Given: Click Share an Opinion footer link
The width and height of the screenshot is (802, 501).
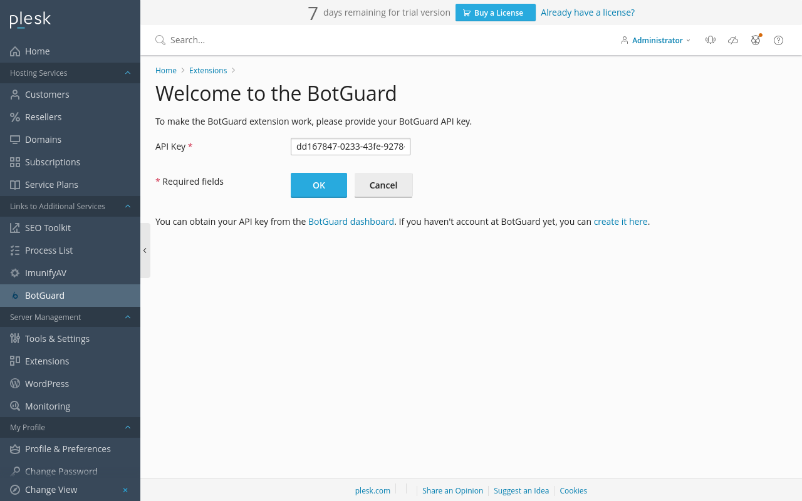Looking at the screenshot, I should click(x=452, y=491).
